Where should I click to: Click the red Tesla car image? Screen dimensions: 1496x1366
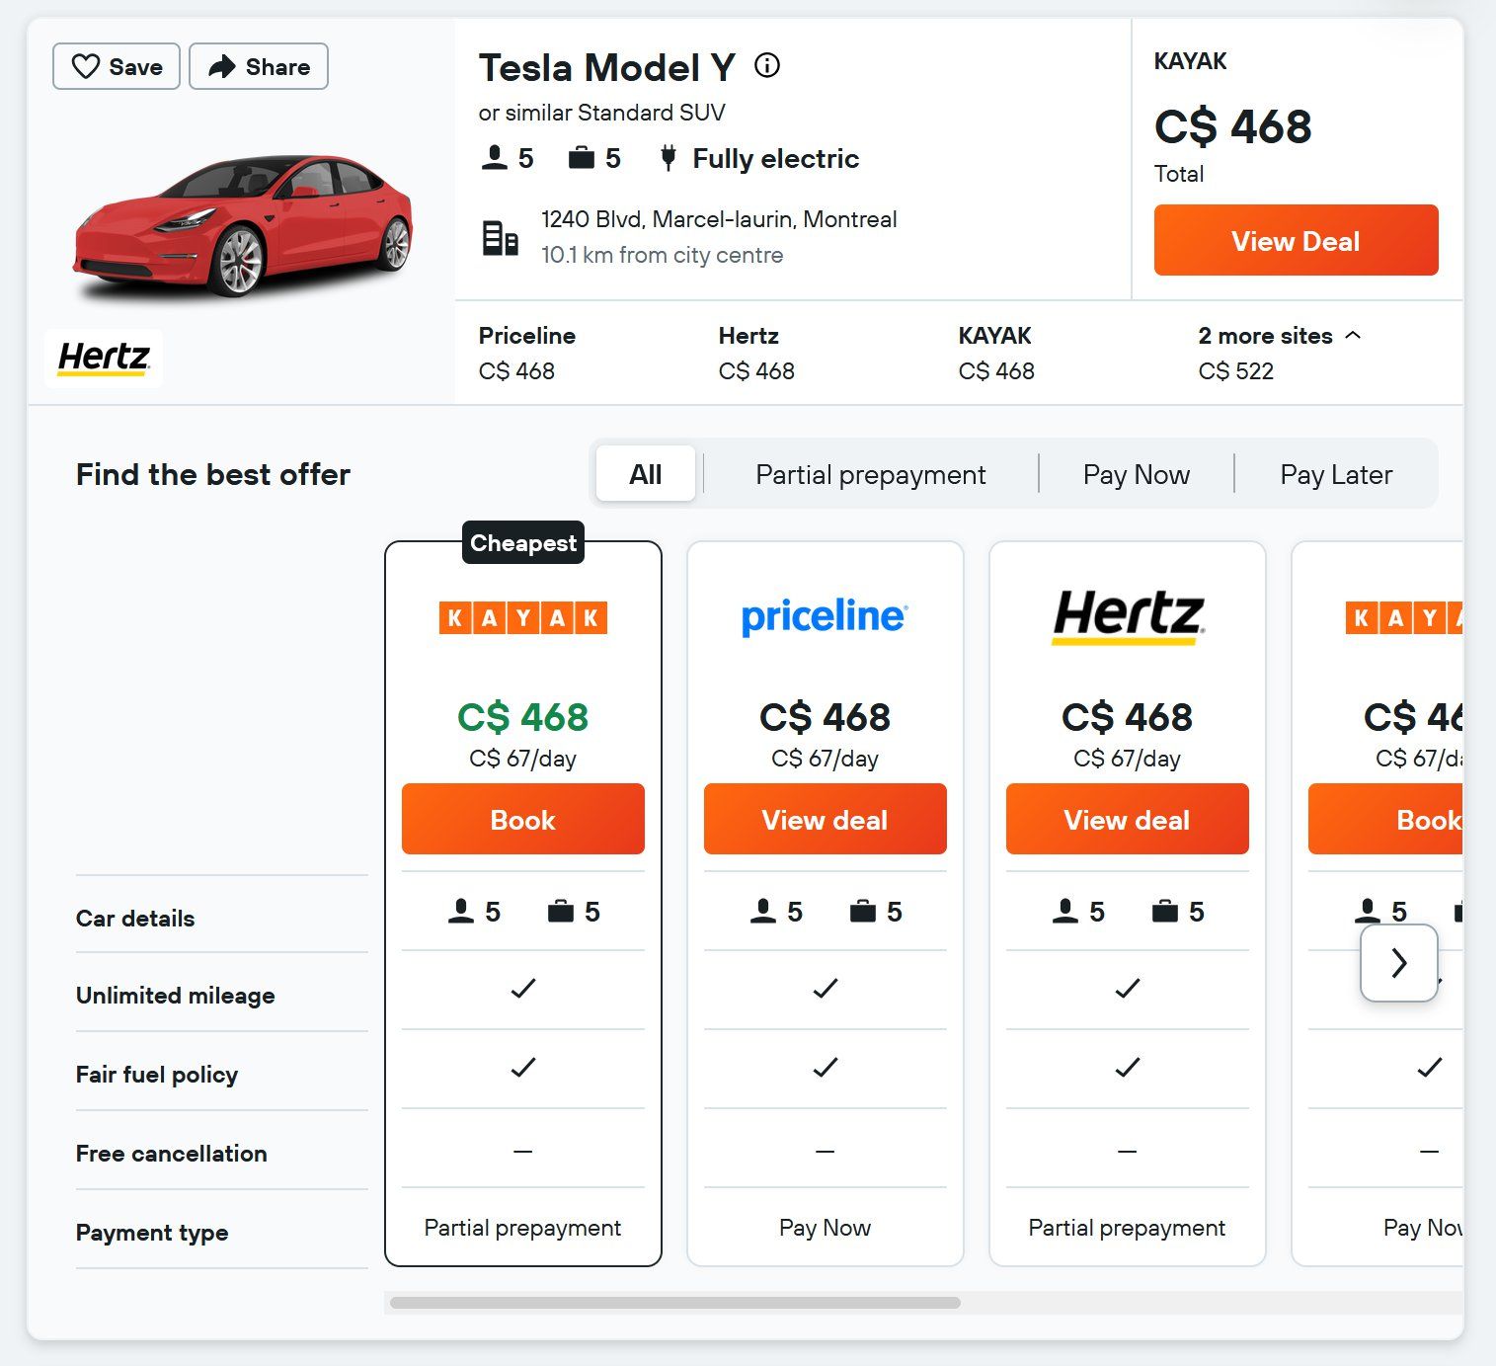[242, 225]
